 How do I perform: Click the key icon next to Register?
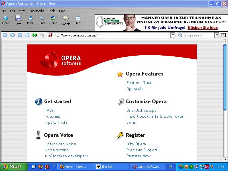pos(120,135)
